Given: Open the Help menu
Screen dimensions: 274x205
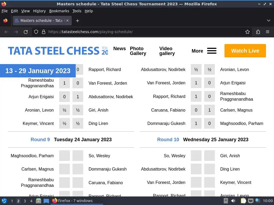Looking at the screenshot, I should pos(89,11).
